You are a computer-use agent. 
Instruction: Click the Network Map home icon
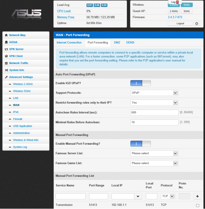[x=6, y=35]
